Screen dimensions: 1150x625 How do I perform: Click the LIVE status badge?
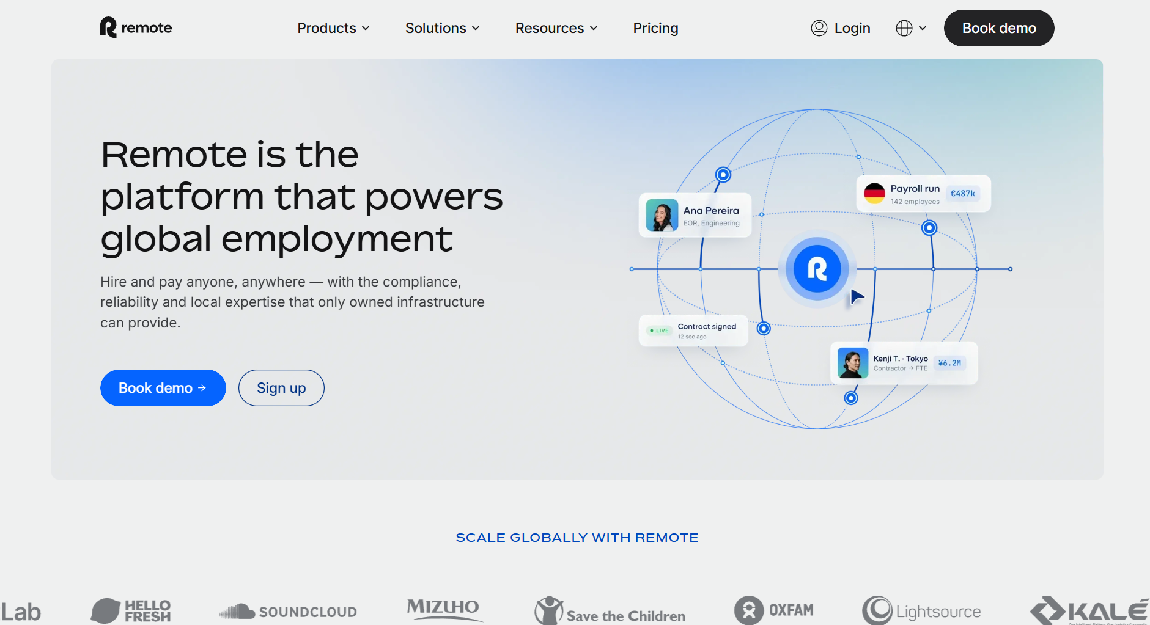660,331
